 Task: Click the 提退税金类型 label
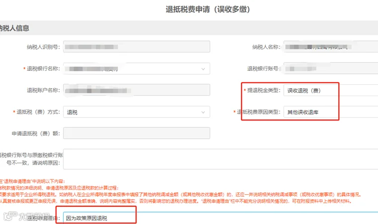click(x=264, y=90)
